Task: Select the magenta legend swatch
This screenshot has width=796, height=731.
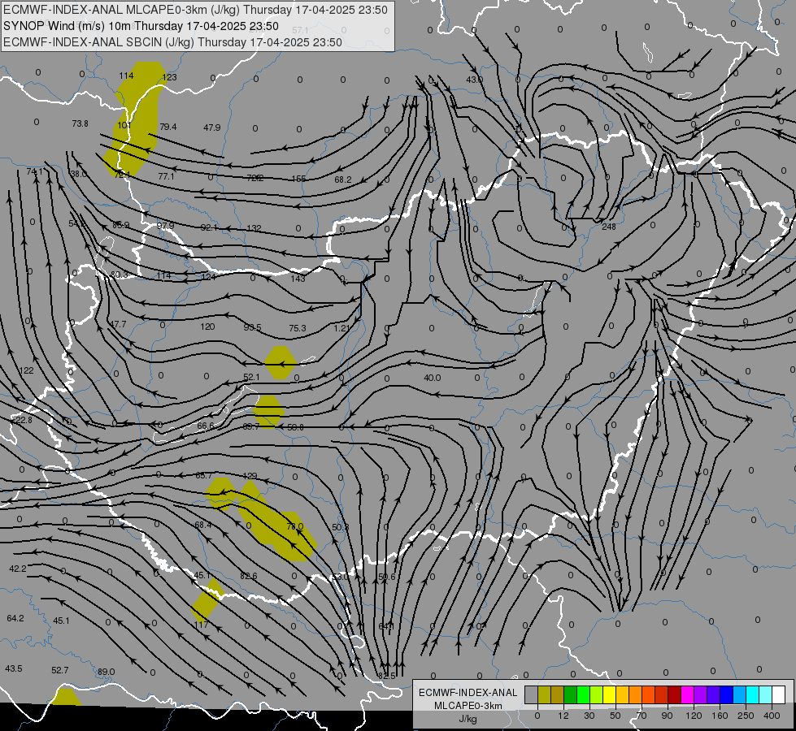Action: coord(687,694)
